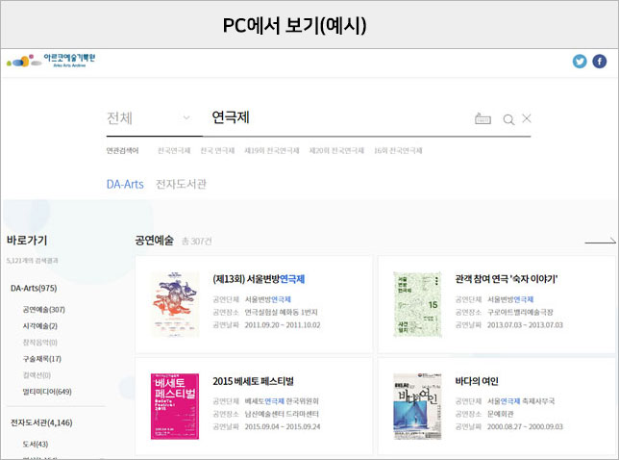This screenshot has width=619, height=460.
Task: Open 도서(43) sidebar filter
Action: (x=36, y=445)
